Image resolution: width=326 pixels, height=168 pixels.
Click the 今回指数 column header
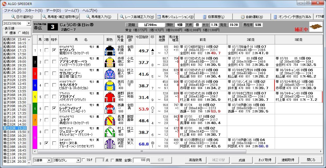point(142,39)
